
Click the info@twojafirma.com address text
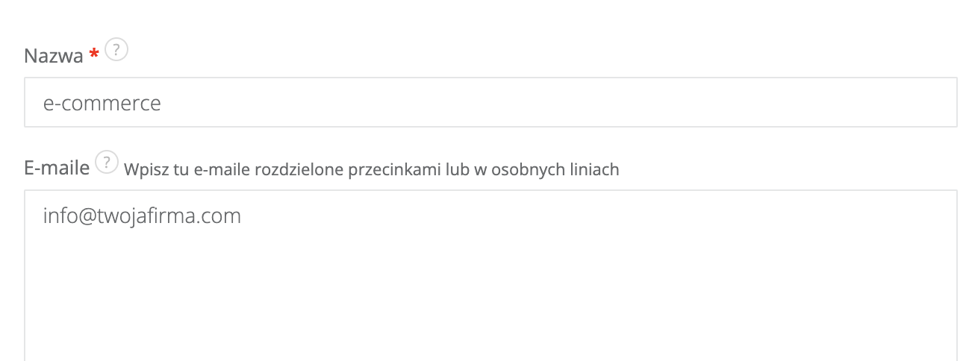click(x=142, y=216)
